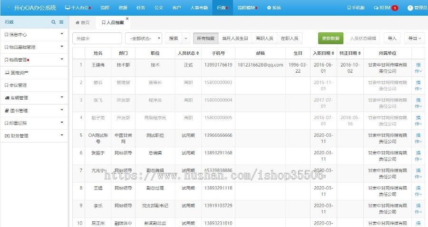Viewport: 428px width, 227px height.
Task: Expand the 印章证照 section arrow
Action: (62, 123)
